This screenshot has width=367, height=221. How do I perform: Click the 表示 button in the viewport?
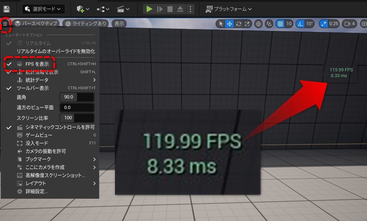(x=119, y=23)
